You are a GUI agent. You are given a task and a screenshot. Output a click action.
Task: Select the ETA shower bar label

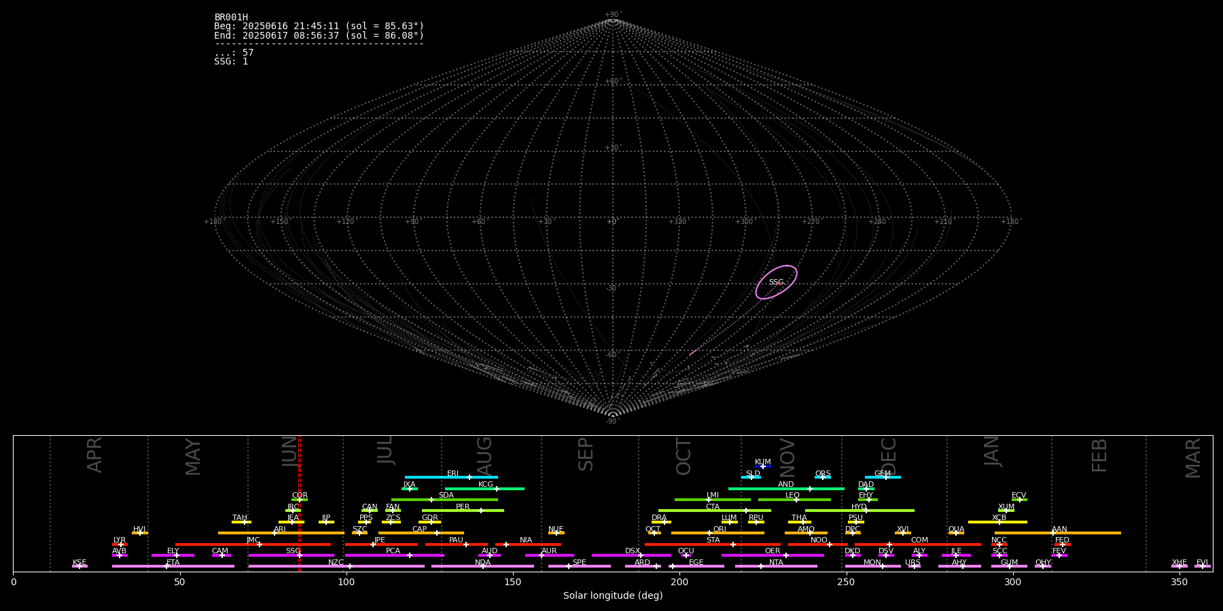pyautogui.click(x=173, y=563)
